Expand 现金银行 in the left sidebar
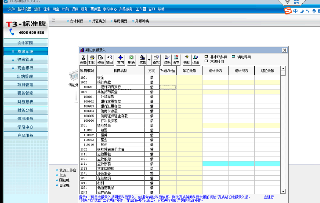Viewport: 320px width, 203px height. pos(26,68)
